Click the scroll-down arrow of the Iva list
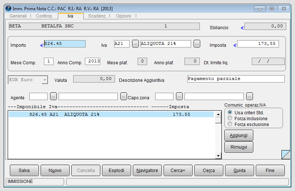Screen dimensions: 295x191 coord(218,156)
